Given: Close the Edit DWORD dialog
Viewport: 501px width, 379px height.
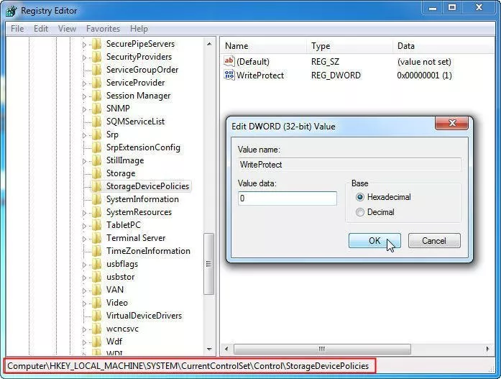Looking at the screenshot, I should (x=452, y=123).
